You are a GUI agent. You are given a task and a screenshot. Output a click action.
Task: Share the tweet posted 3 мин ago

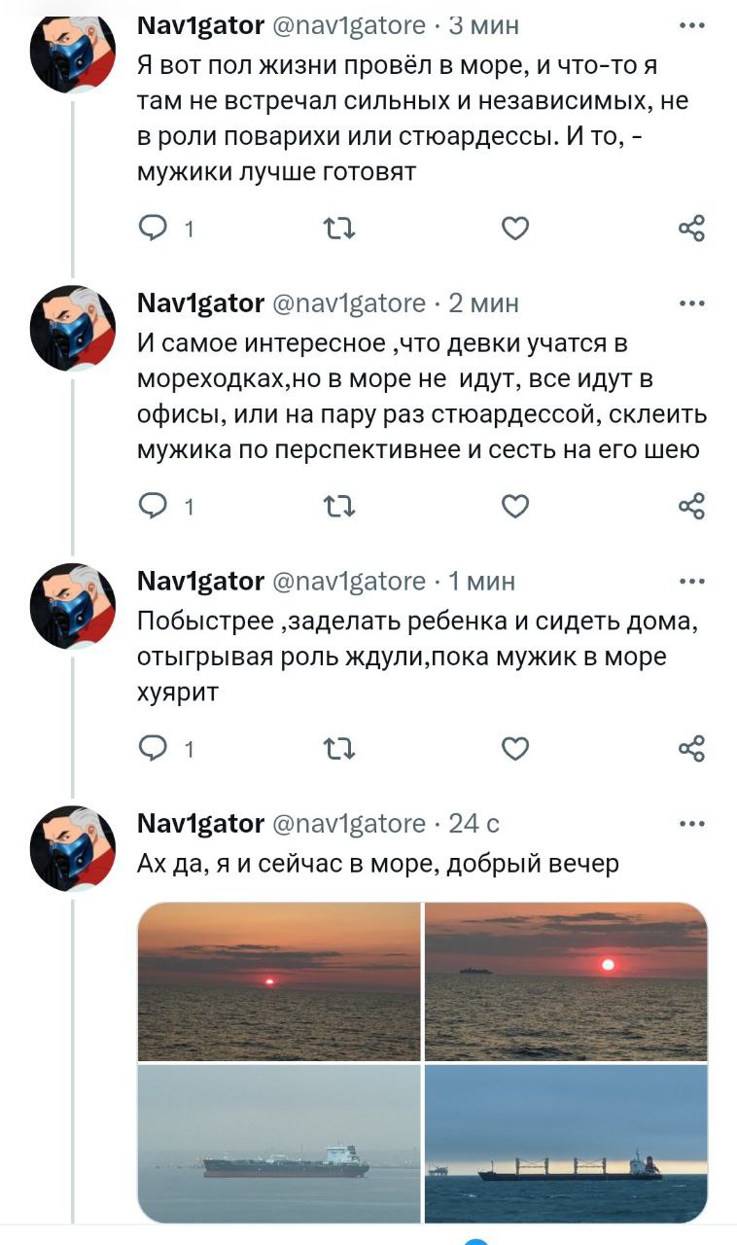coord(691,229)
